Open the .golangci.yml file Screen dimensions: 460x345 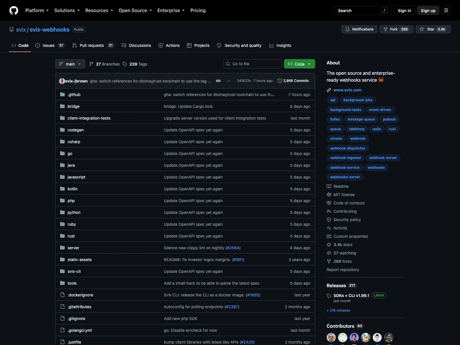(80, 330)
